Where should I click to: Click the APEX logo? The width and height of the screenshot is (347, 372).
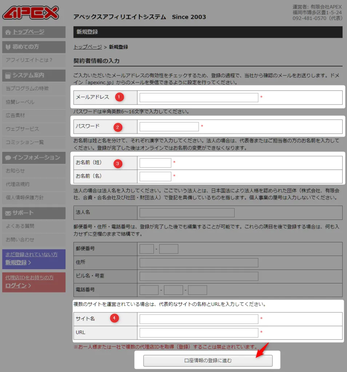[x=31, y=13]
